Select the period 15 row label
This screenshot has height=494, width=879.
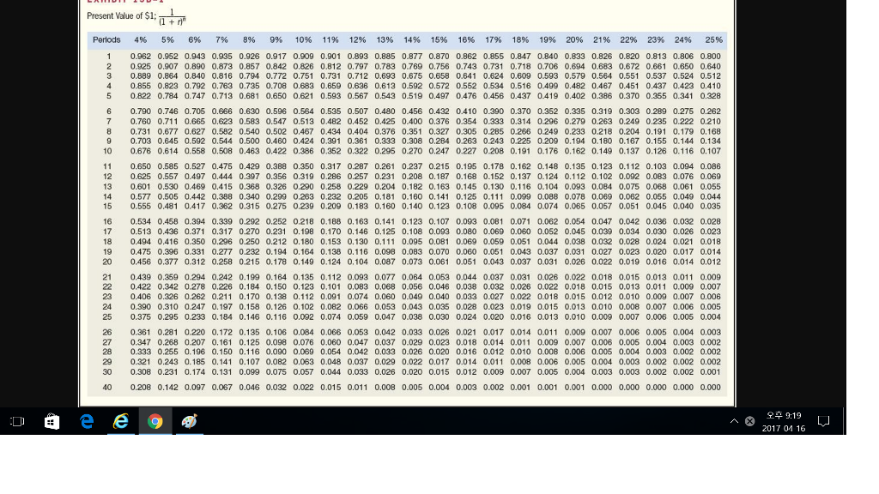[x=107, y=206]
